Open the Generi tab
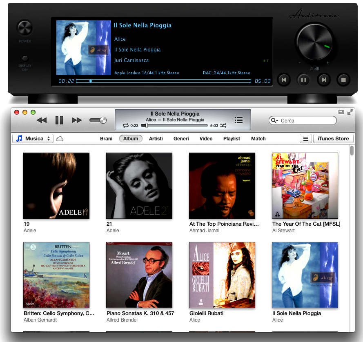Viewport: 363px width, 342px height. pyautogui.click(x=181, y=139)
